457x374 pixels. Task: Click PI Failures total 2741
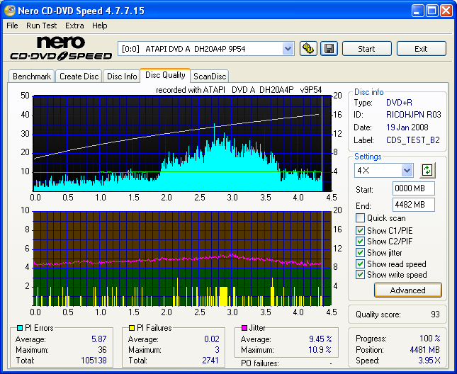(x=210, y=361)
